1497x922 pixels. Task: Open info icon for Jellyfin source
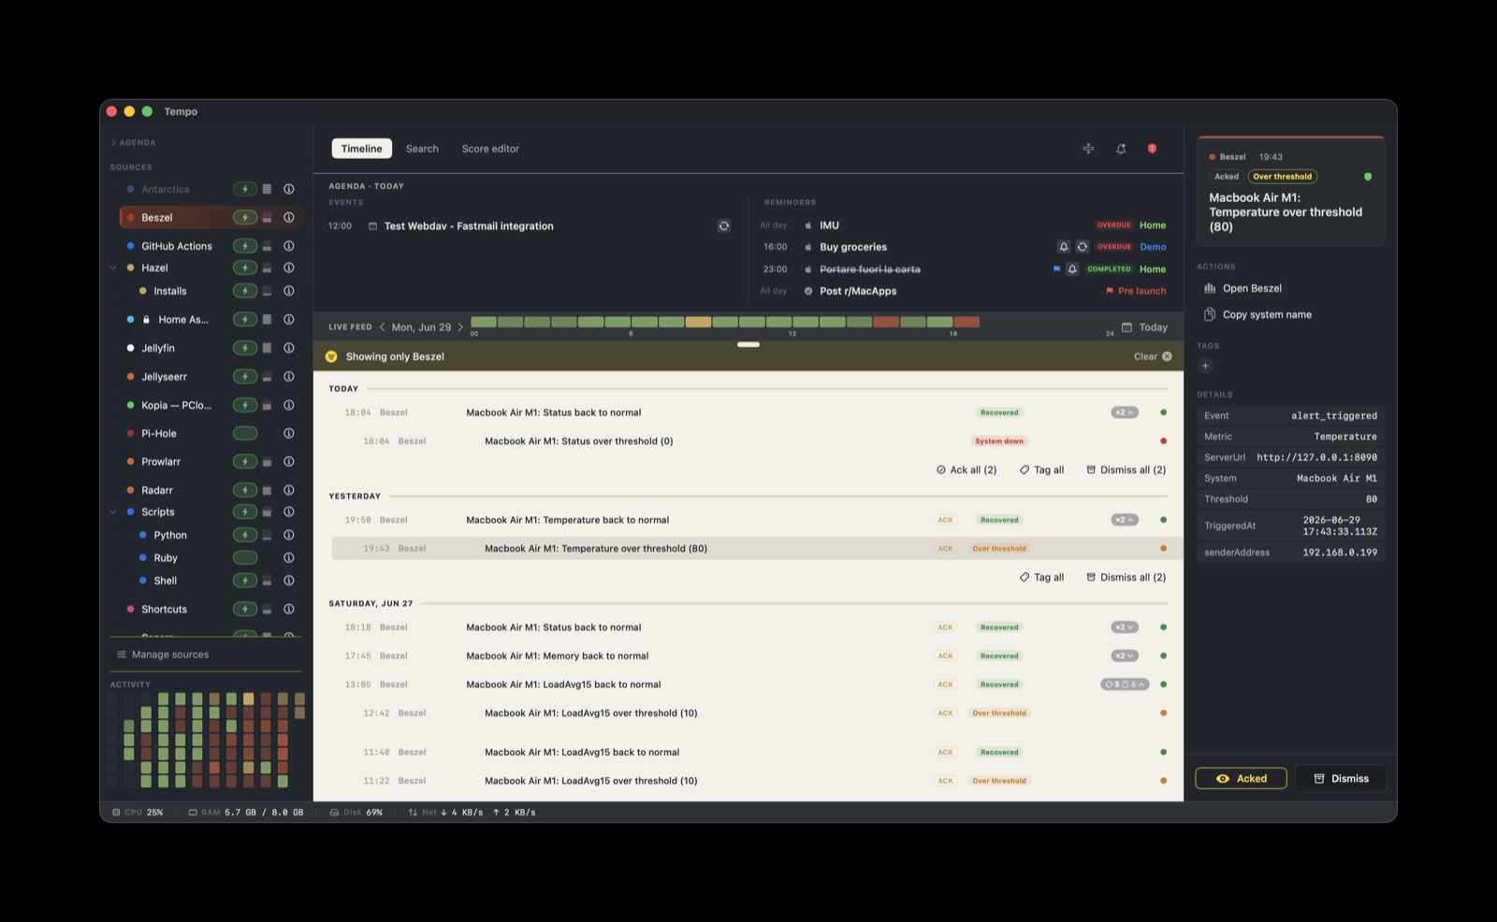click(289, 348)
